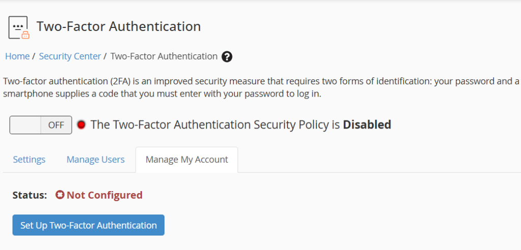
Task: Go to Home in the breadcrumb
Action: [17, 56]
